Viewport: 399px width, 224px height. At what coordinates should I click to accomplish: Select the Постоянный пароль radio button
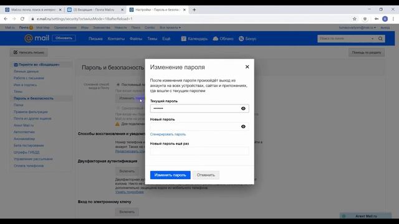click(x=118, y=85)
